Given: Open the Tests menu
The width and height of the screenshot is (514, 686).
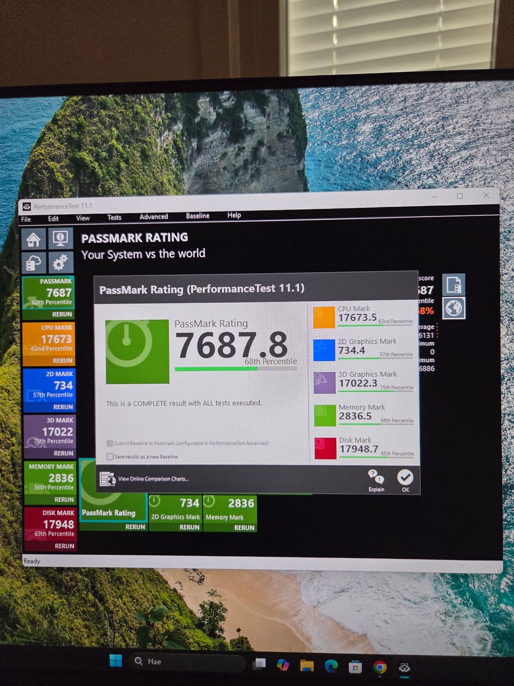Looking at the screenshot, I should tap(114, 218).
